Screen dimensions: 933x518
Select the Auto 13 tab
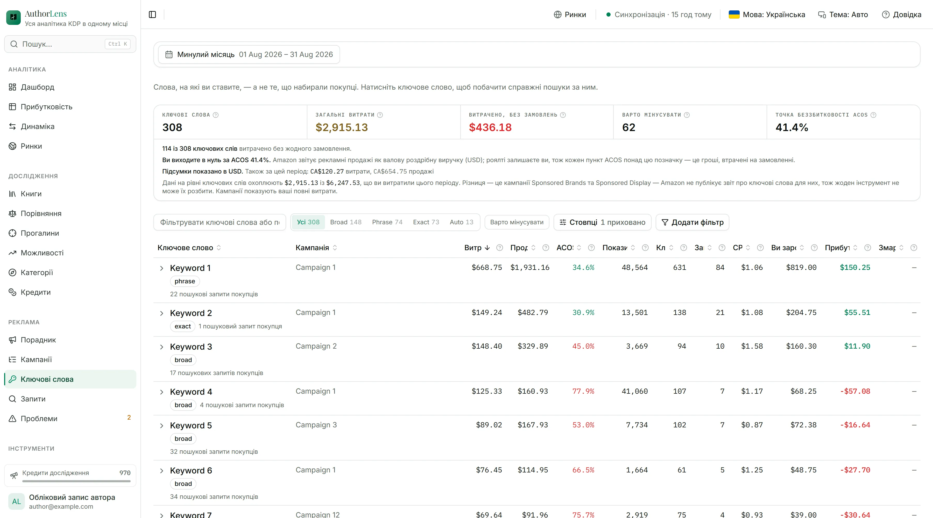[x=461, y=222]
